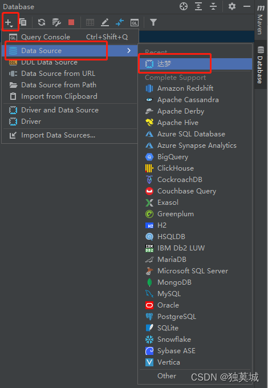Click the Collapse All icon
This screenshot has height=388, width=268.
(213, 6)
